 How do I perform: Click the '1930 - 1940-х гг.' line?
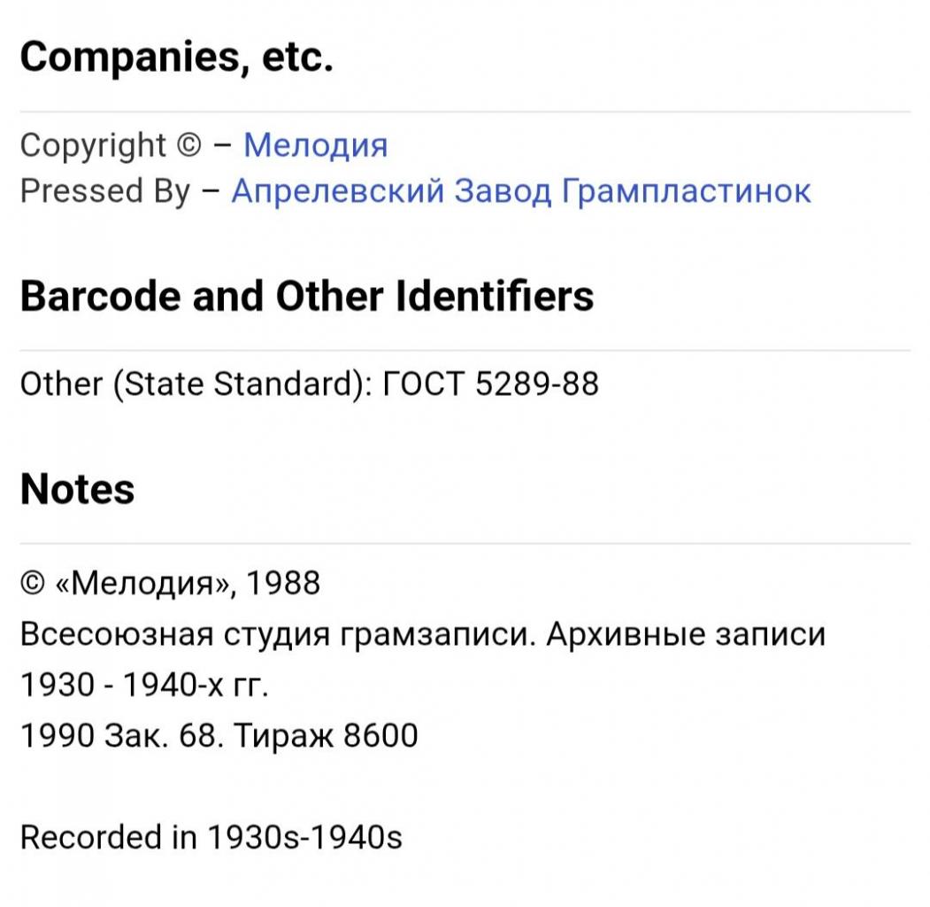coord(145,685)
